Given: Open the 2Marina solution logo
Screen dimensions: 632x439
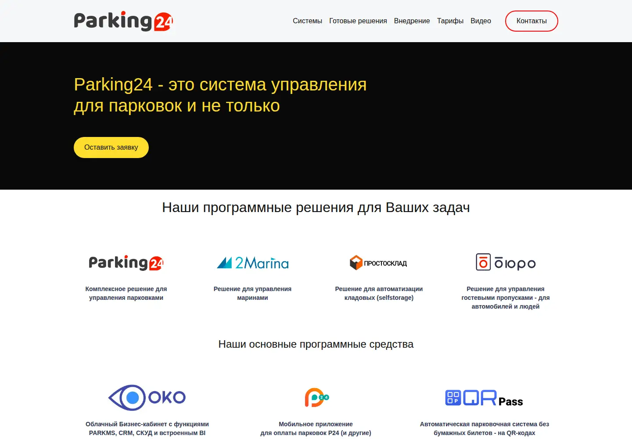Looking at the screenshot, I should 253,263.
